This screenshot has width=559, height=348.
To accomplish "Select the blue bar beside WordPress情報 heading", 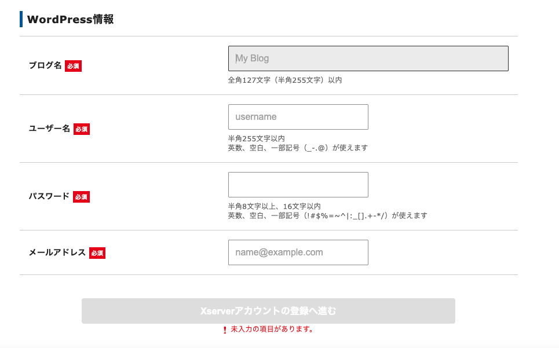I will click(21, 19).
